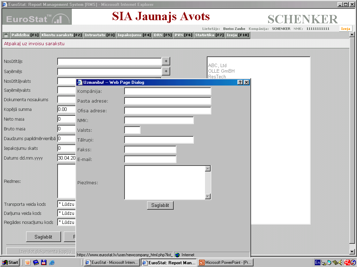
Task: Click plus button next to Saņēmējs
Action: pyautogui.click(x=166, y=71)
